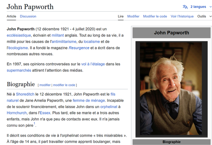The height and width of the screenshot is (145, 212).
Task: Follow the Shoreditch link
Action: tap(25, 94)
